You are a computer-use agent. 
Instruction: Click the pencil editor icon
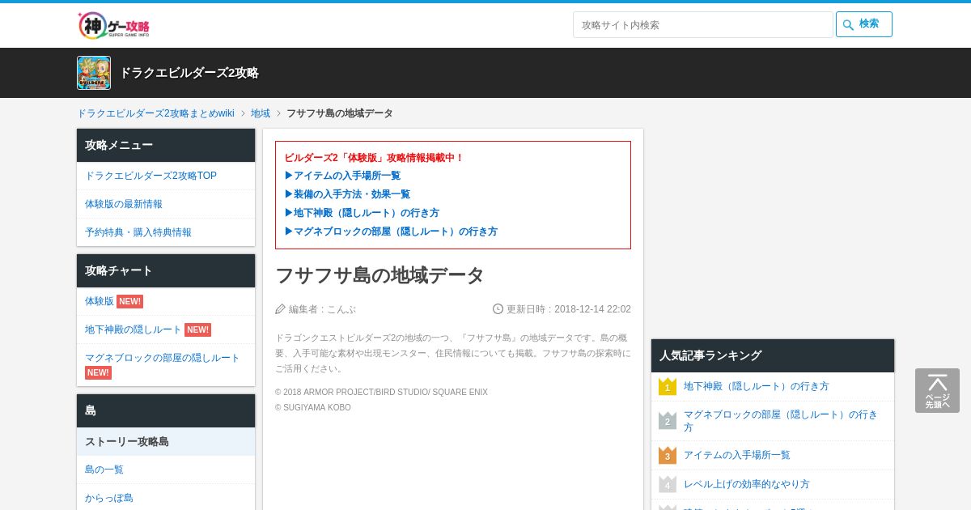[281, 309]
